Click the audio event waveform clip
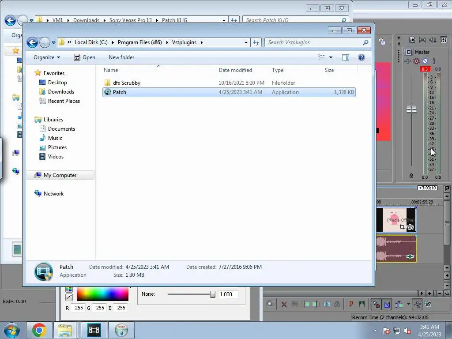Image resolution: width=452 pixels, height=339 pixels. pyautogui.click(x=396, y=249)
